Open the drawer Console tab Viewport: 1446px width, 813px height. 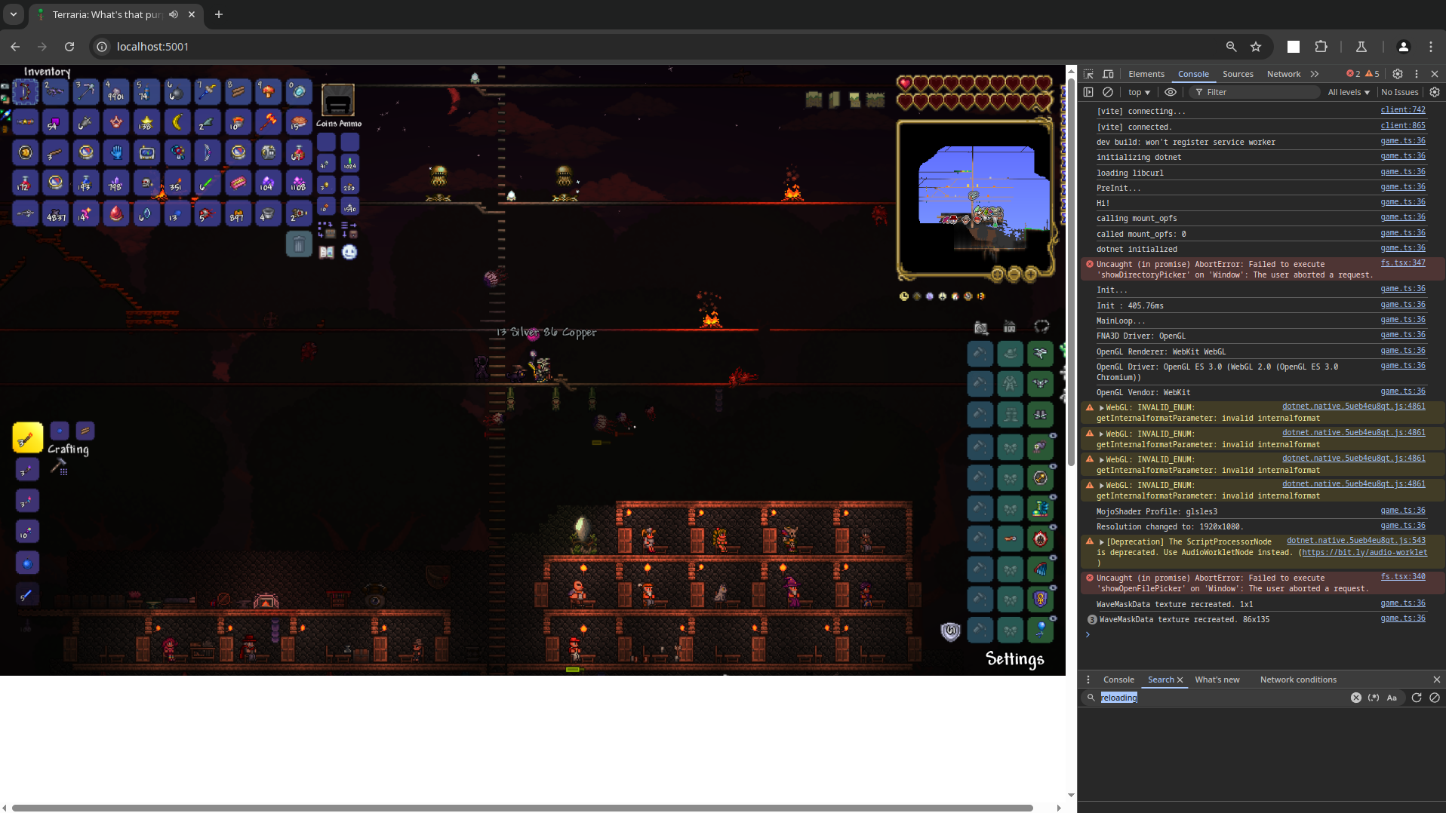(1118, 680)
